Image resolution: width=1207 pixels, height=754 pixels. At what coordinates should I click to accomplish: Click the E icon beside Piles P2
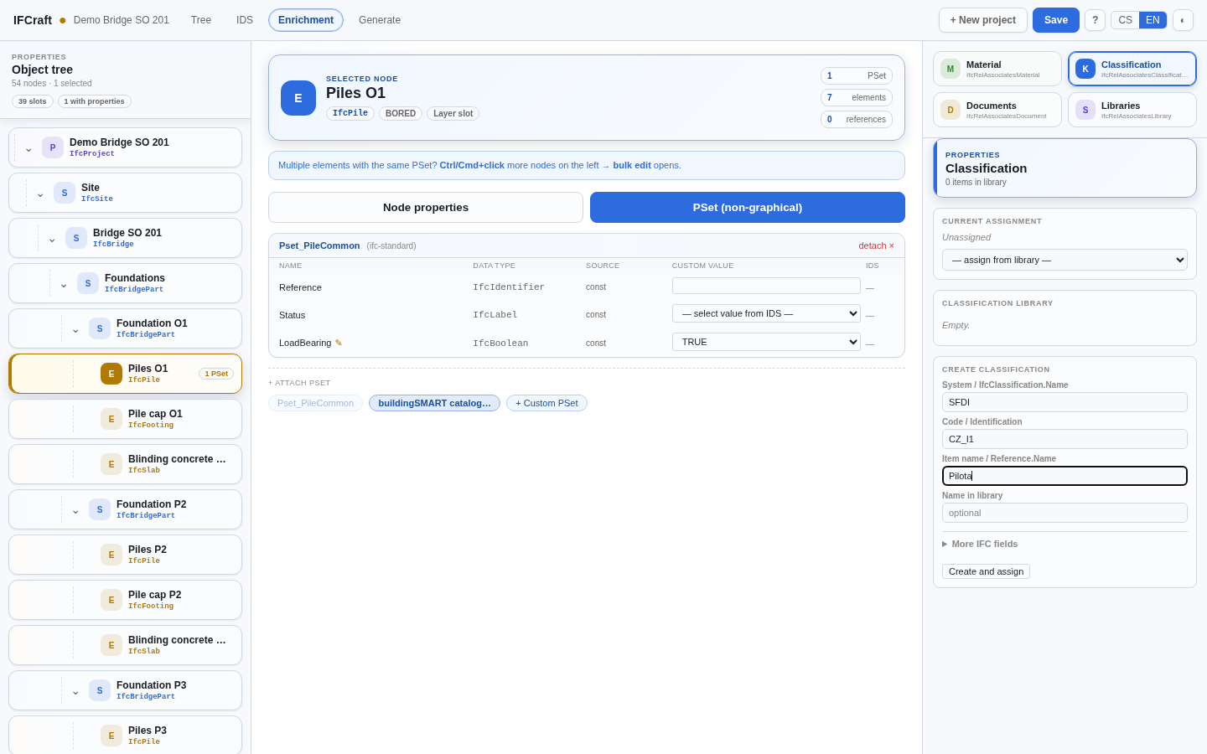point(111,555)
